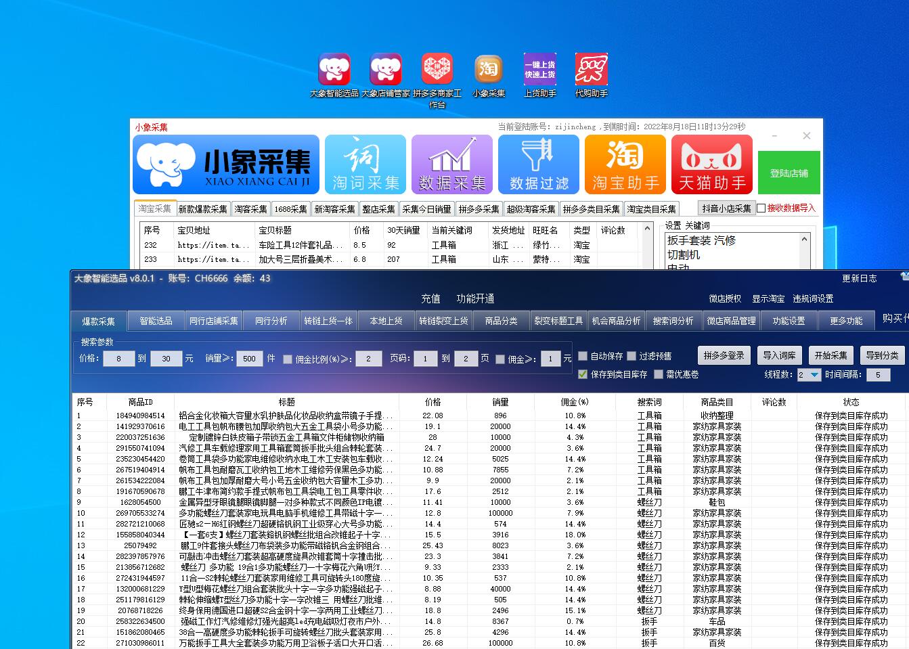Screen dimensions: 909x649
Task: Open 大象智能选品 desktop icon
Action: point(334,76)
